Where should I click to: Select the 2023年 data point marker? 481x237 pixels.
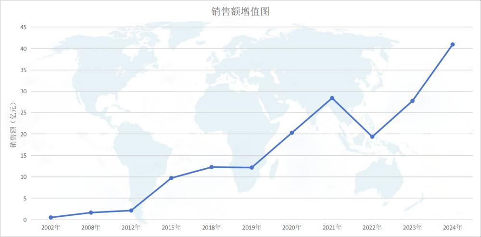412,101
